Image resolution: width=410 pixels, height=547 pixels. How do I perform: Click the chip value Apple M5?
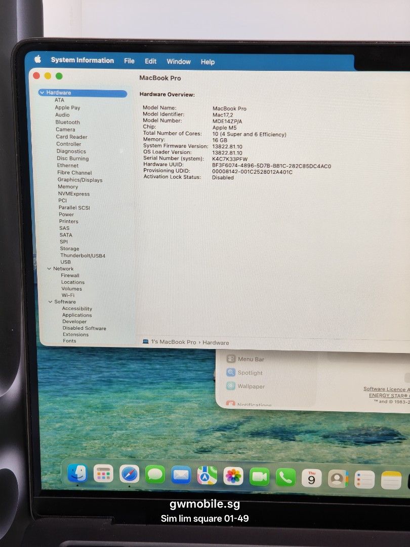pyautogui.click(x=225, y=128)
